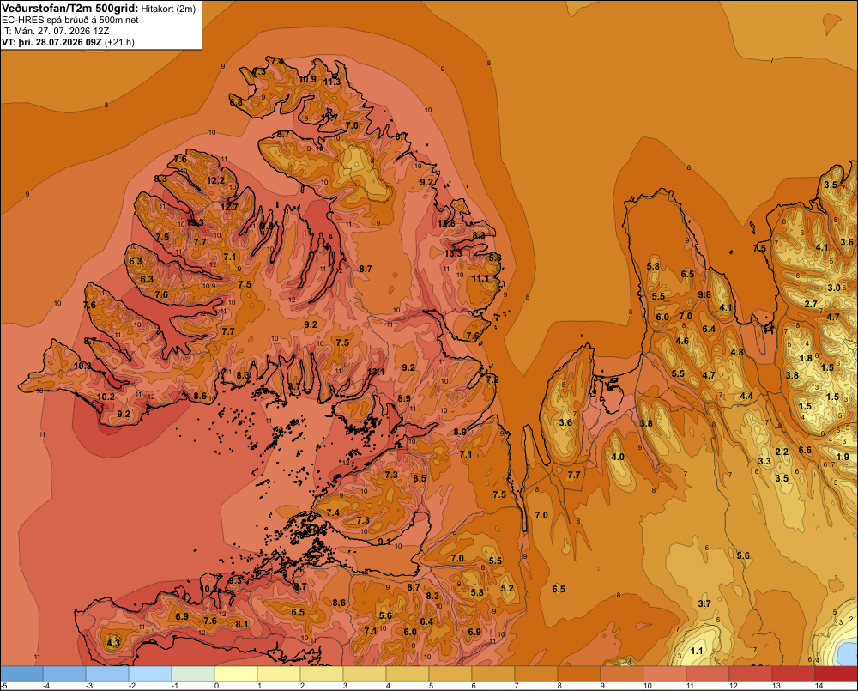Select the 4.0 temperature label

point(618,458)
